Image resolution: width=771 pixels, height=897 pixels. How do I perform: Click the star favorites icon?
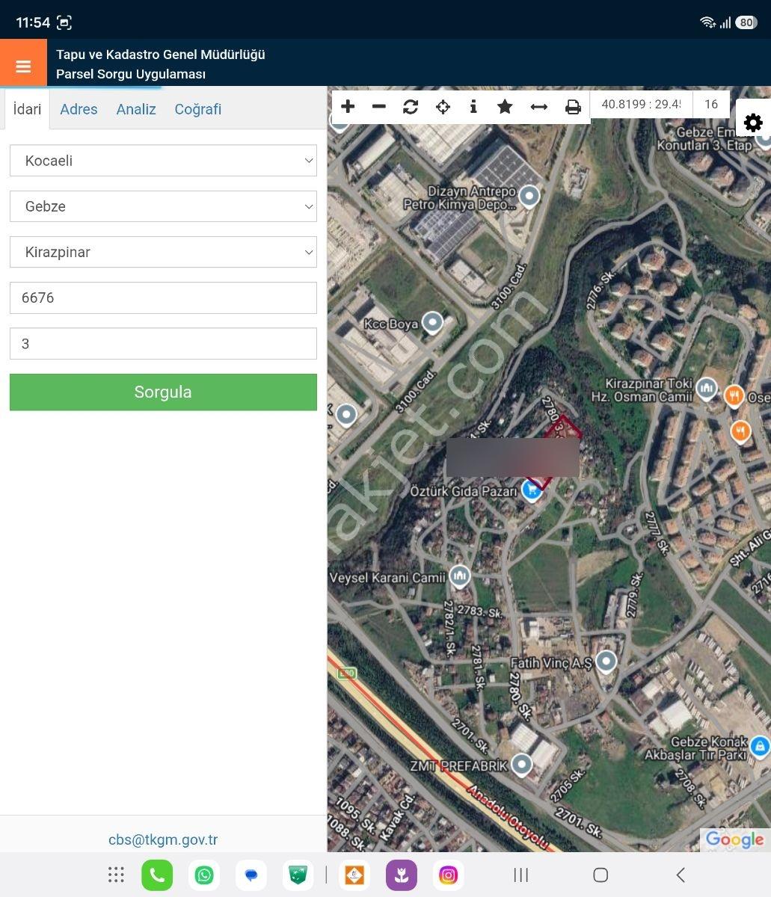[x=505, y=106]
